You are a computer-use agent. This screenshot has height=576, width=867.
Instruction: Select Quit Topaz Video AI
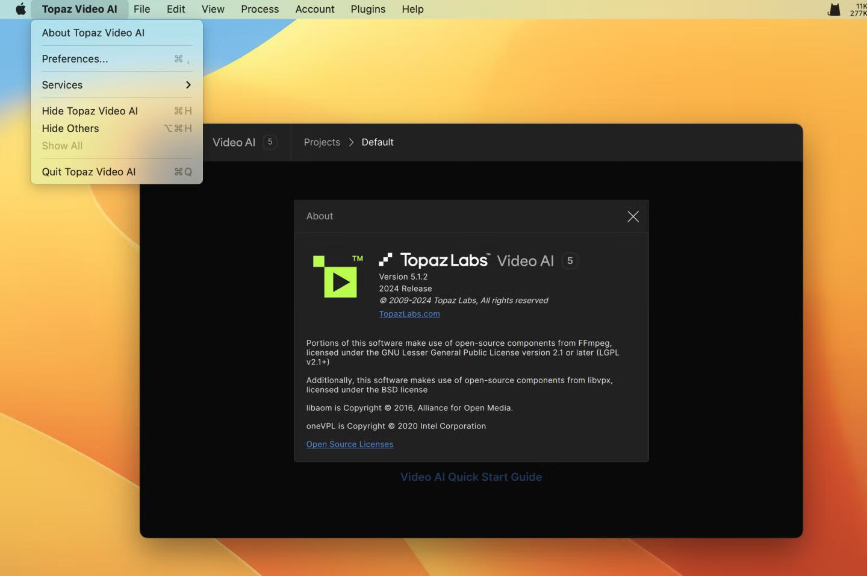pyautogui.click(x=117, y=172)
